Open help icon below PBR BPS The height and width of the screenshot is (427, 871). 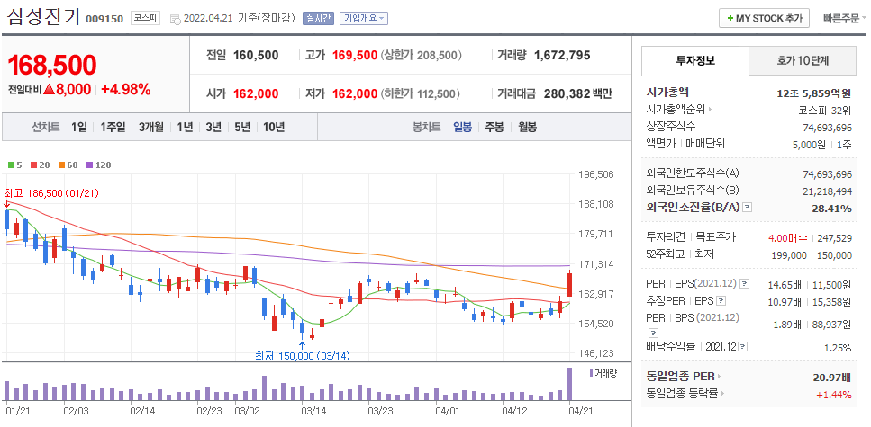651,333
